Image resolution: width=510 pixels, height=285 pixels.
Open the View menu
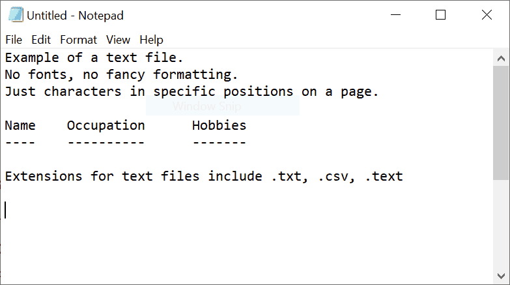(x=118, y=40)
